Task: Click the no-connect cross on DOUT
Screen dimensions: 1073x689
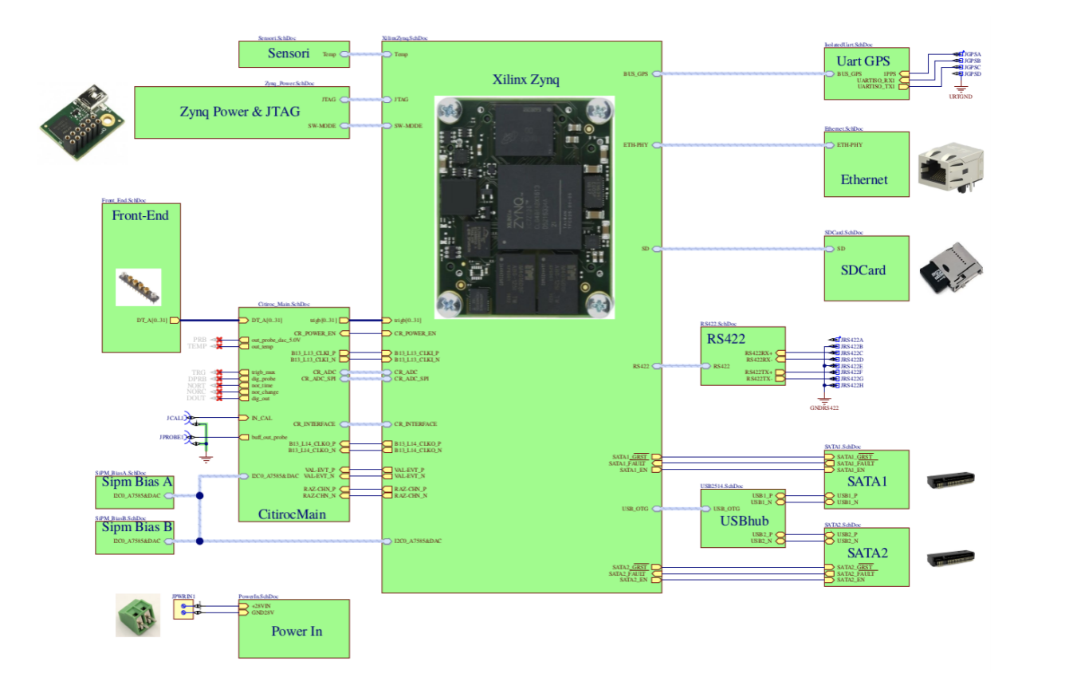Action: point(219,398)
